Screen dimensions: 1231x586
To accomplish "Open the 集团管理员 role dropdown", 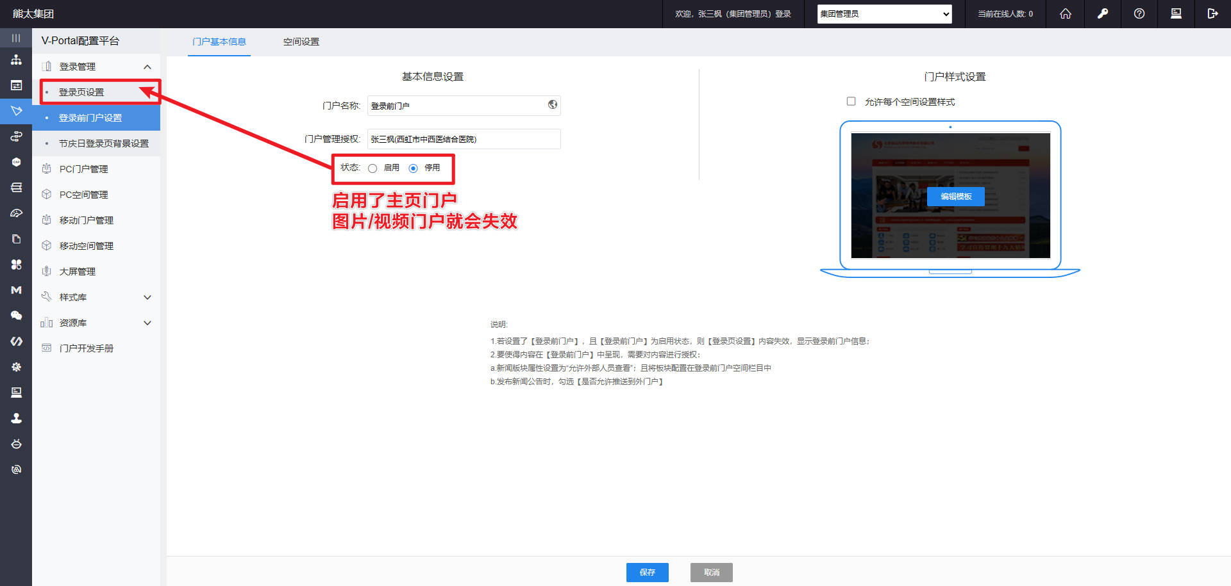I will point(884,13).
